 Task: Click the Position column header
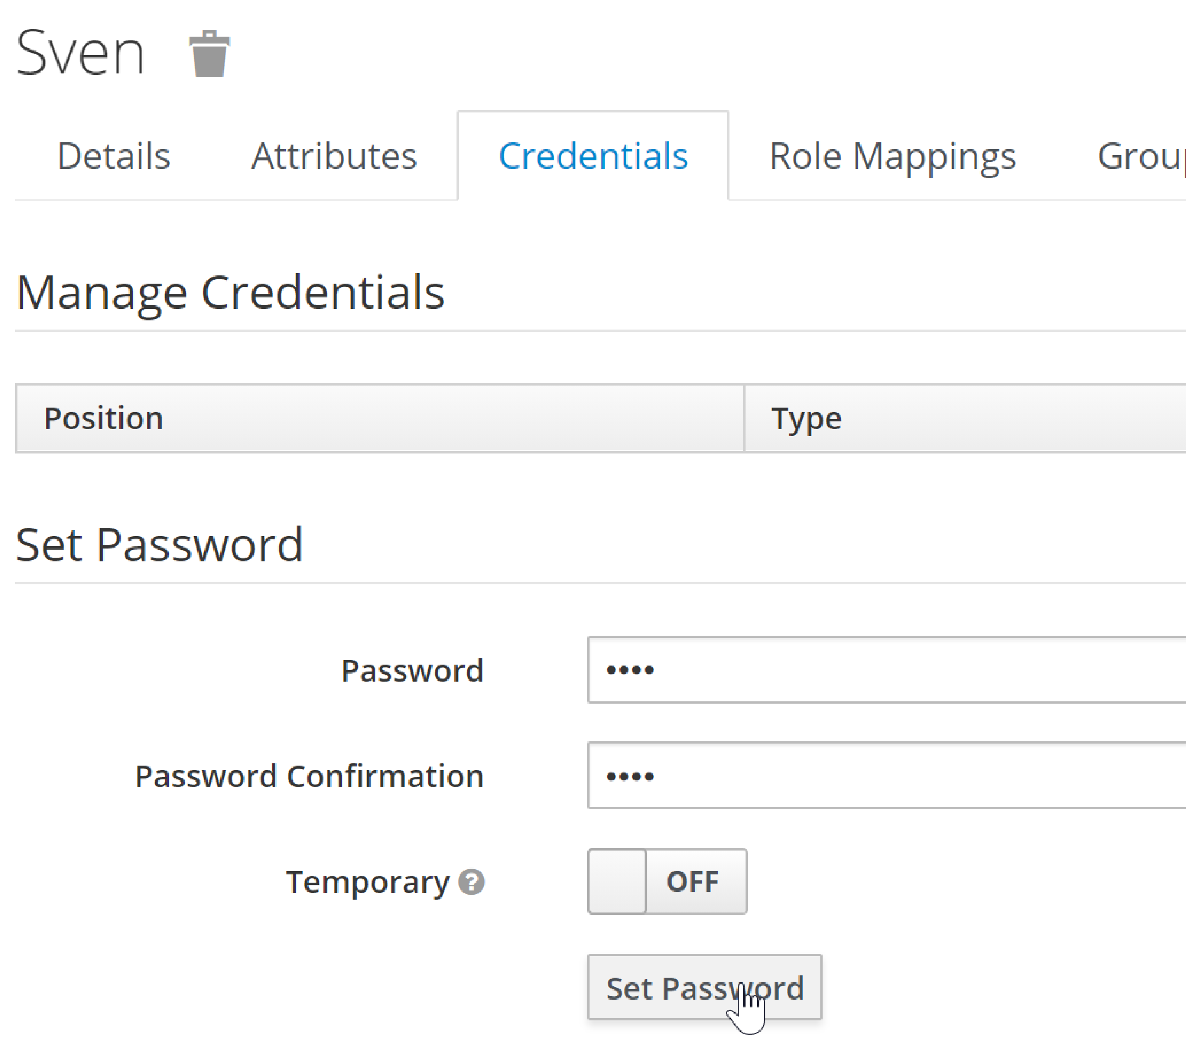click(x=104, y=419)
